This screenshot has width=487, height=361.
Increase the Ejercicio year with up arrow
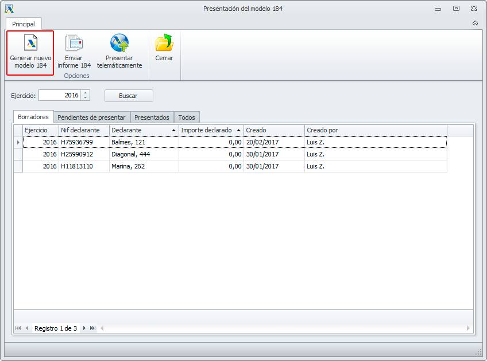[86, 93]
